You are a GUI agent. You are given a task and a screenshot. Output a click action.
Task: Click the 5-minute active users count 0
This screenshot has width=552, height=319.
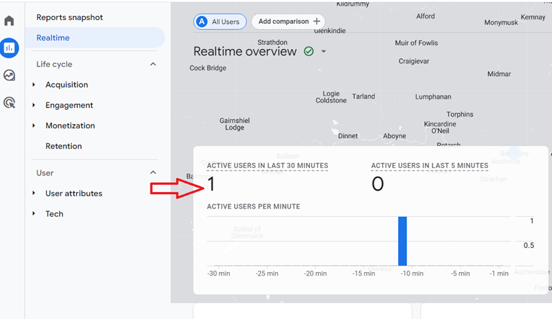point(377,184)
